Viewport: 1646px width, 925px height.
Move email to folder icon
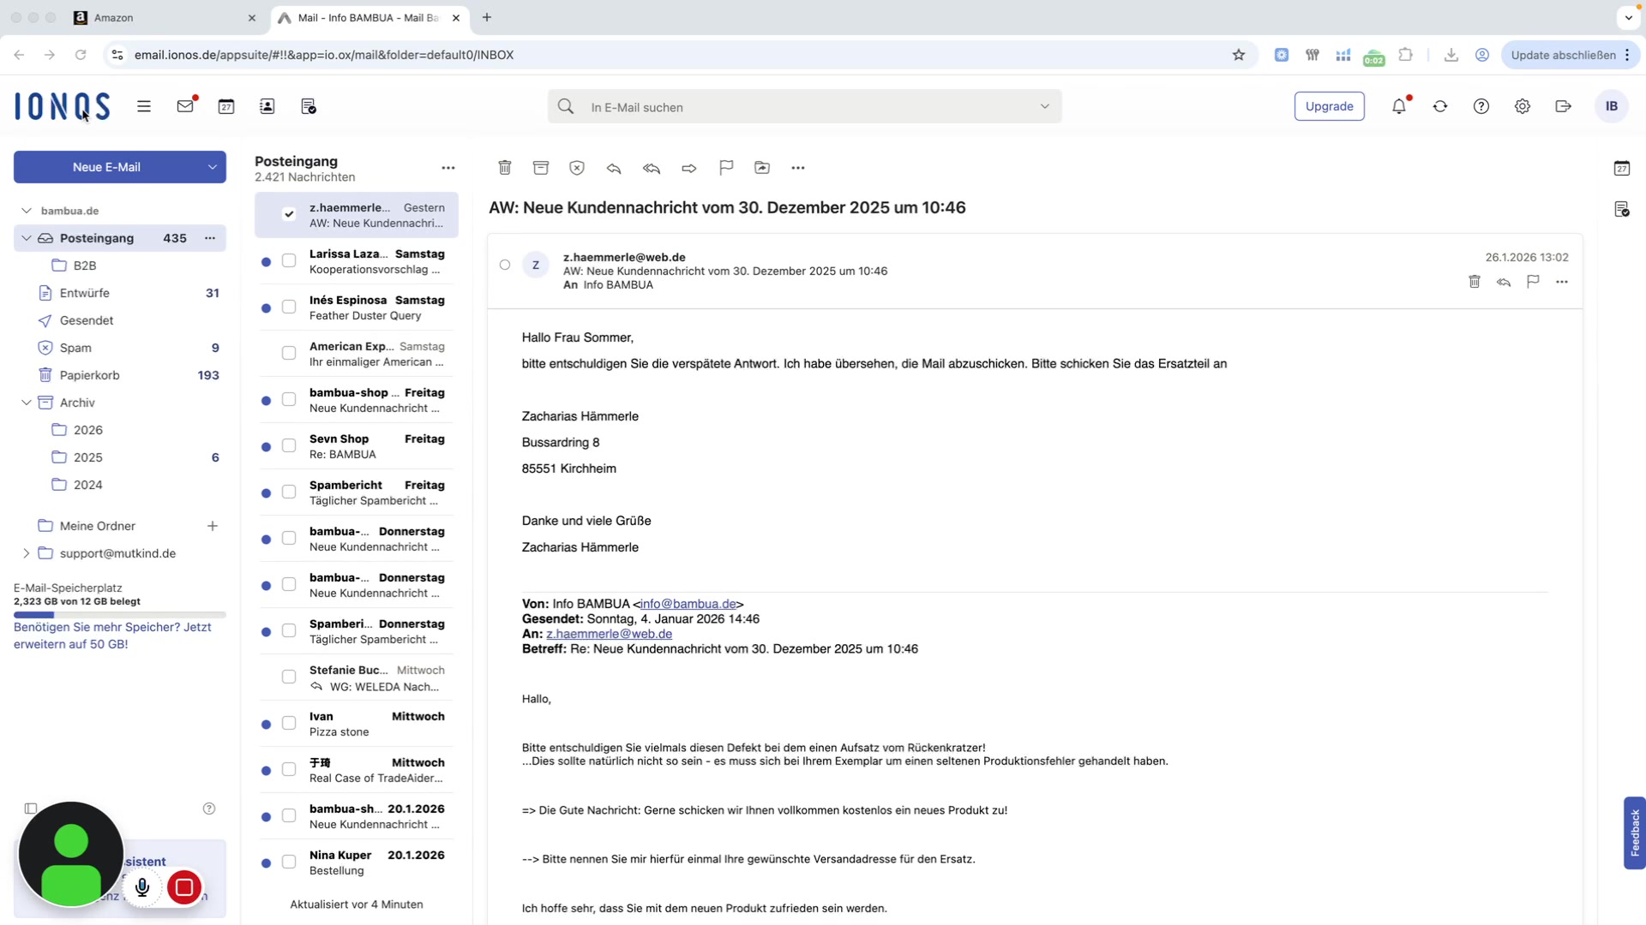tap(762, 168)
